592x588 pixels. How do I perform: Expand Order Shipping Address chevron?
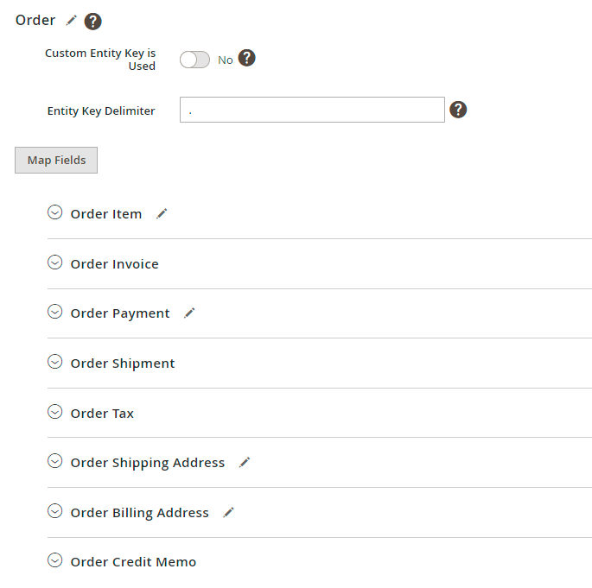click(55, 462)
